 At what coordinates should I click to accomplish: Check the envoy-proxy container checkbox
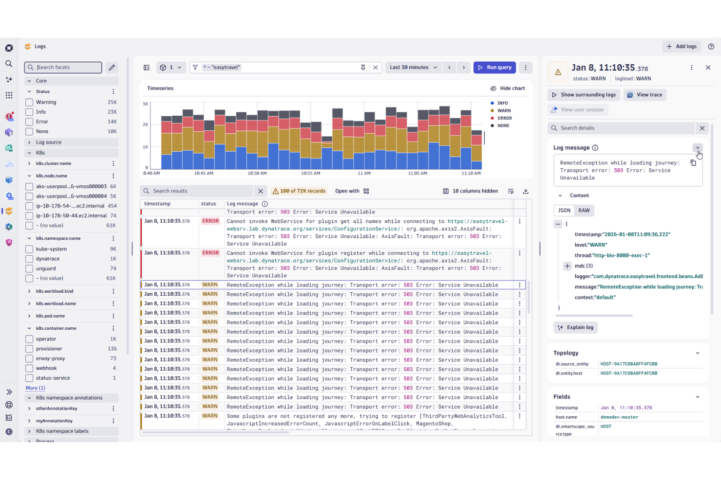coord(29,358)
